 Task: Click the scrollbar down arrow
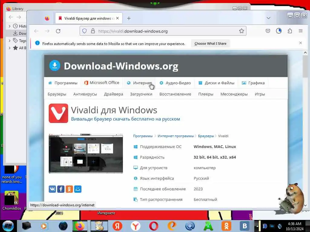click(x=305, y=205)
